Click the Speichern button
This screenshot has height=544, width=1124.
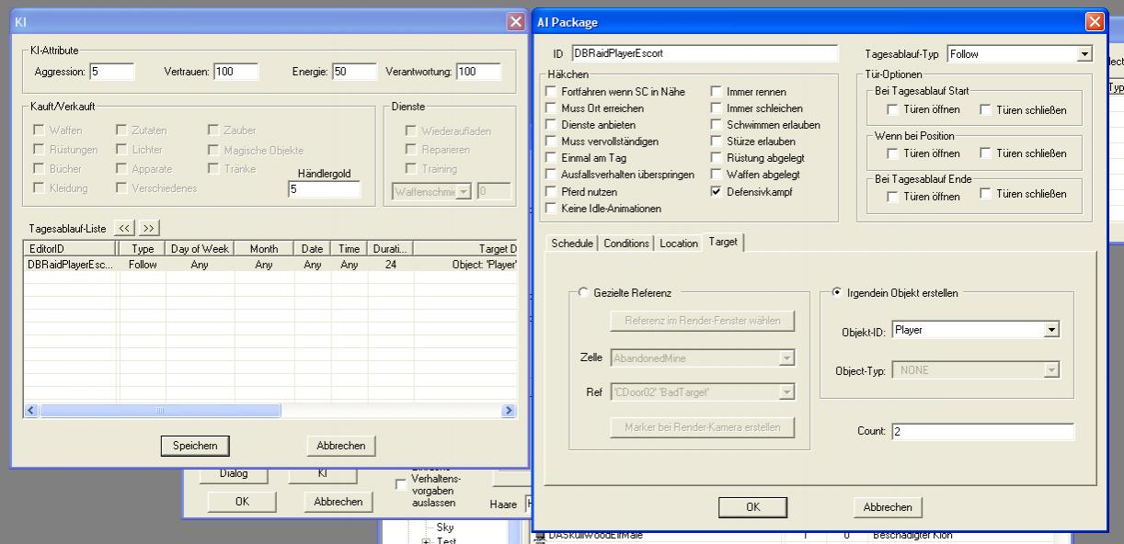pos(195,446)
